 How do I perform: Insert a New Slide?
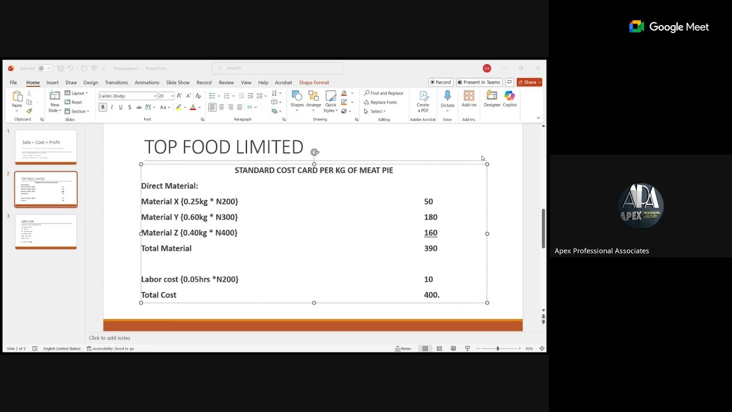pos(55,101)
